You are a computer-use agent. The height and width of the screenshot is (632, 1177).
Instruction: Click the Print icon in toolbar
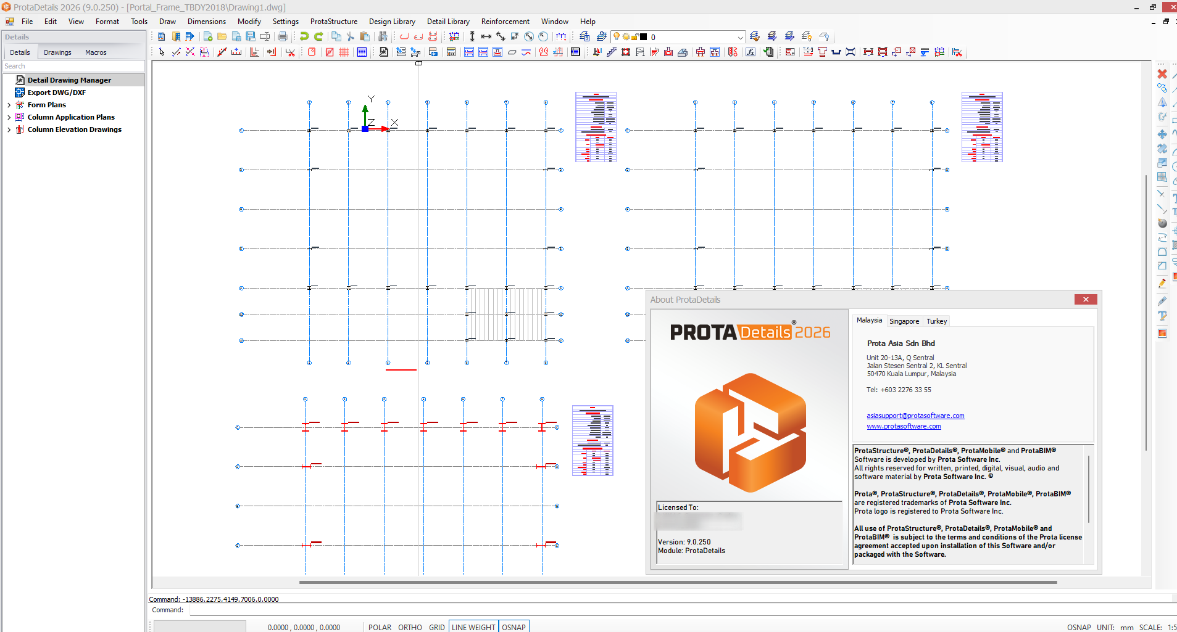[283, 36]
